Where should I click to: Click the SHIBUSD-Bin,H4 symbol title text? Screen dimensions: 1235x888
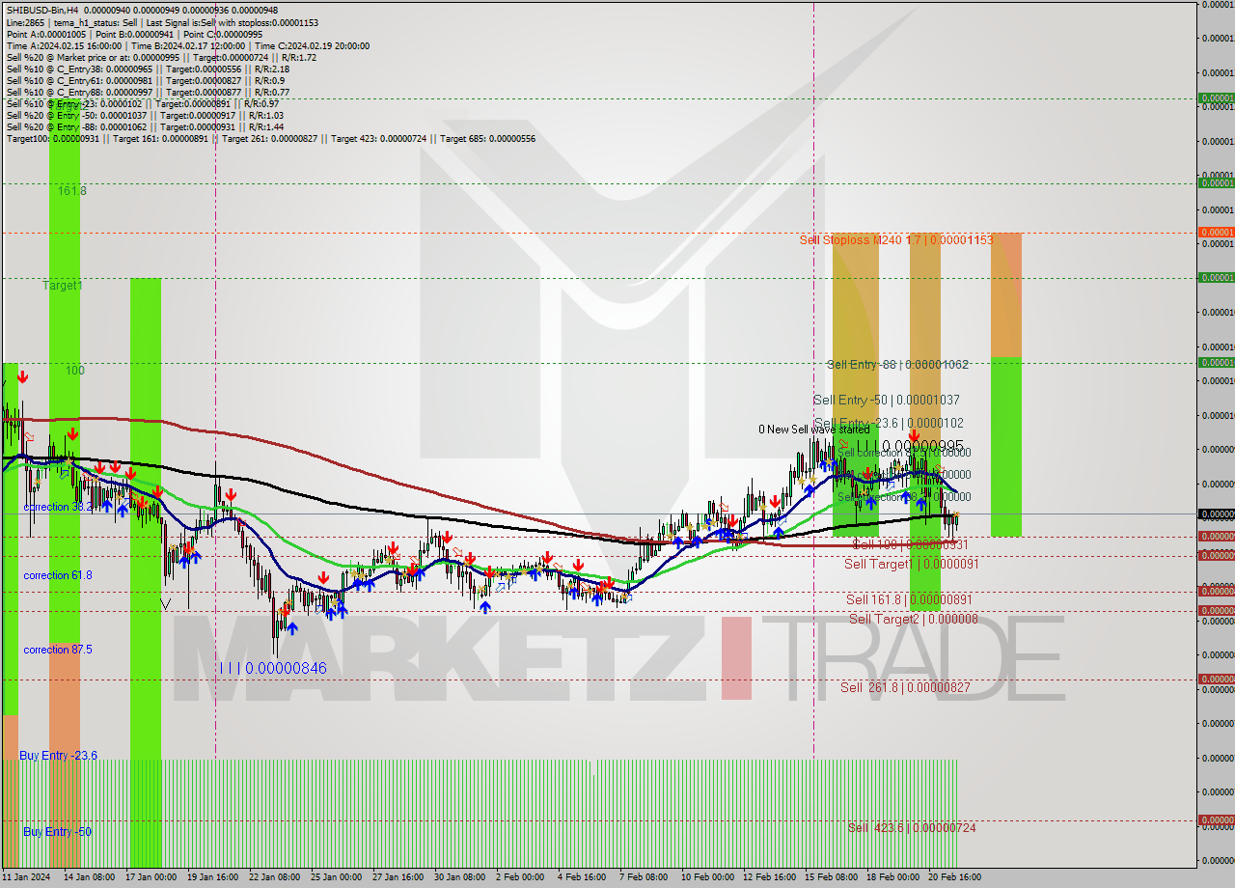pos(42,11)
